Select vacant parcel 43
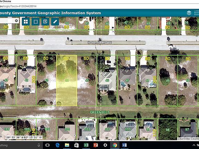 tap(47, 80)
